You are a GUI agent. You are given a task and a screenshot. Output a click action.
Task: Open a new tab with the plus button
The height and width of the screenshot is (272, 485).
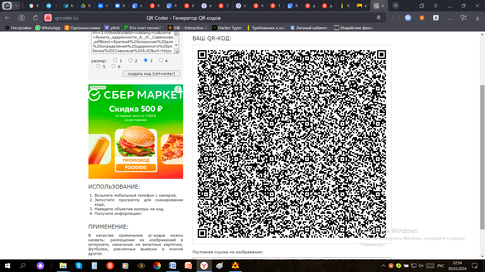pyautogui.click(x=396, y=6)
